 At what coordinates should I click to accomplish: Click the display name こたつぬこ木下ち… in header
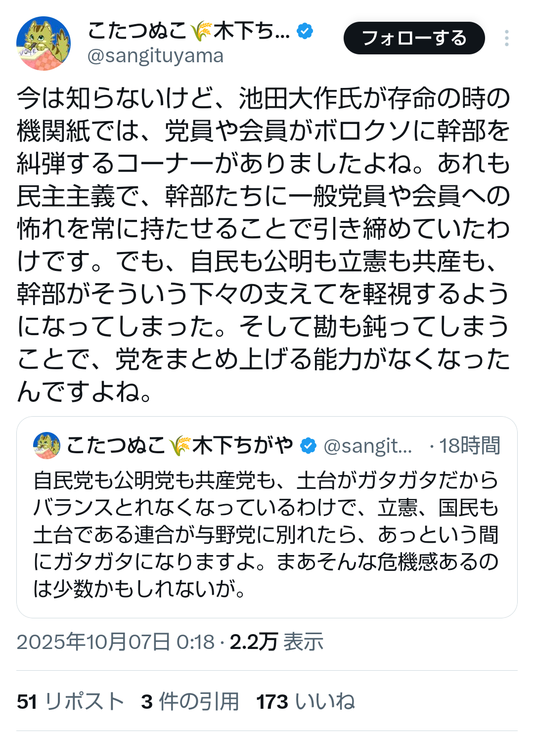click(137, 32)
